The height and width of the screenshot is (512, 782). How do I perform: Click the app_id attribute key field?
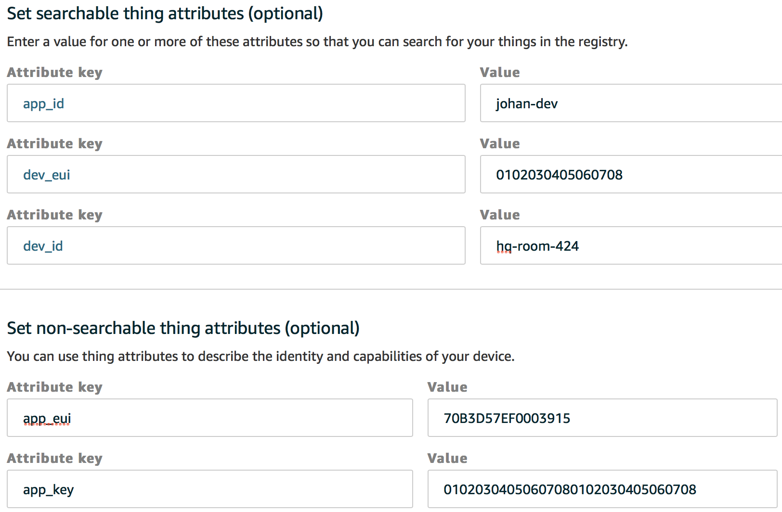coord(236,103)
